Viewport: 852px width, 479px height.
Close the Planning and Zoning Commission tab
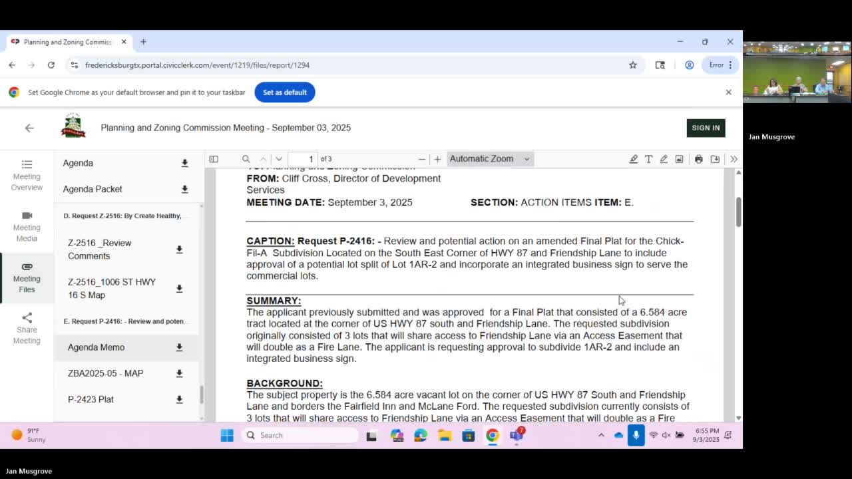pyautogui.click(x=124, y=42)
